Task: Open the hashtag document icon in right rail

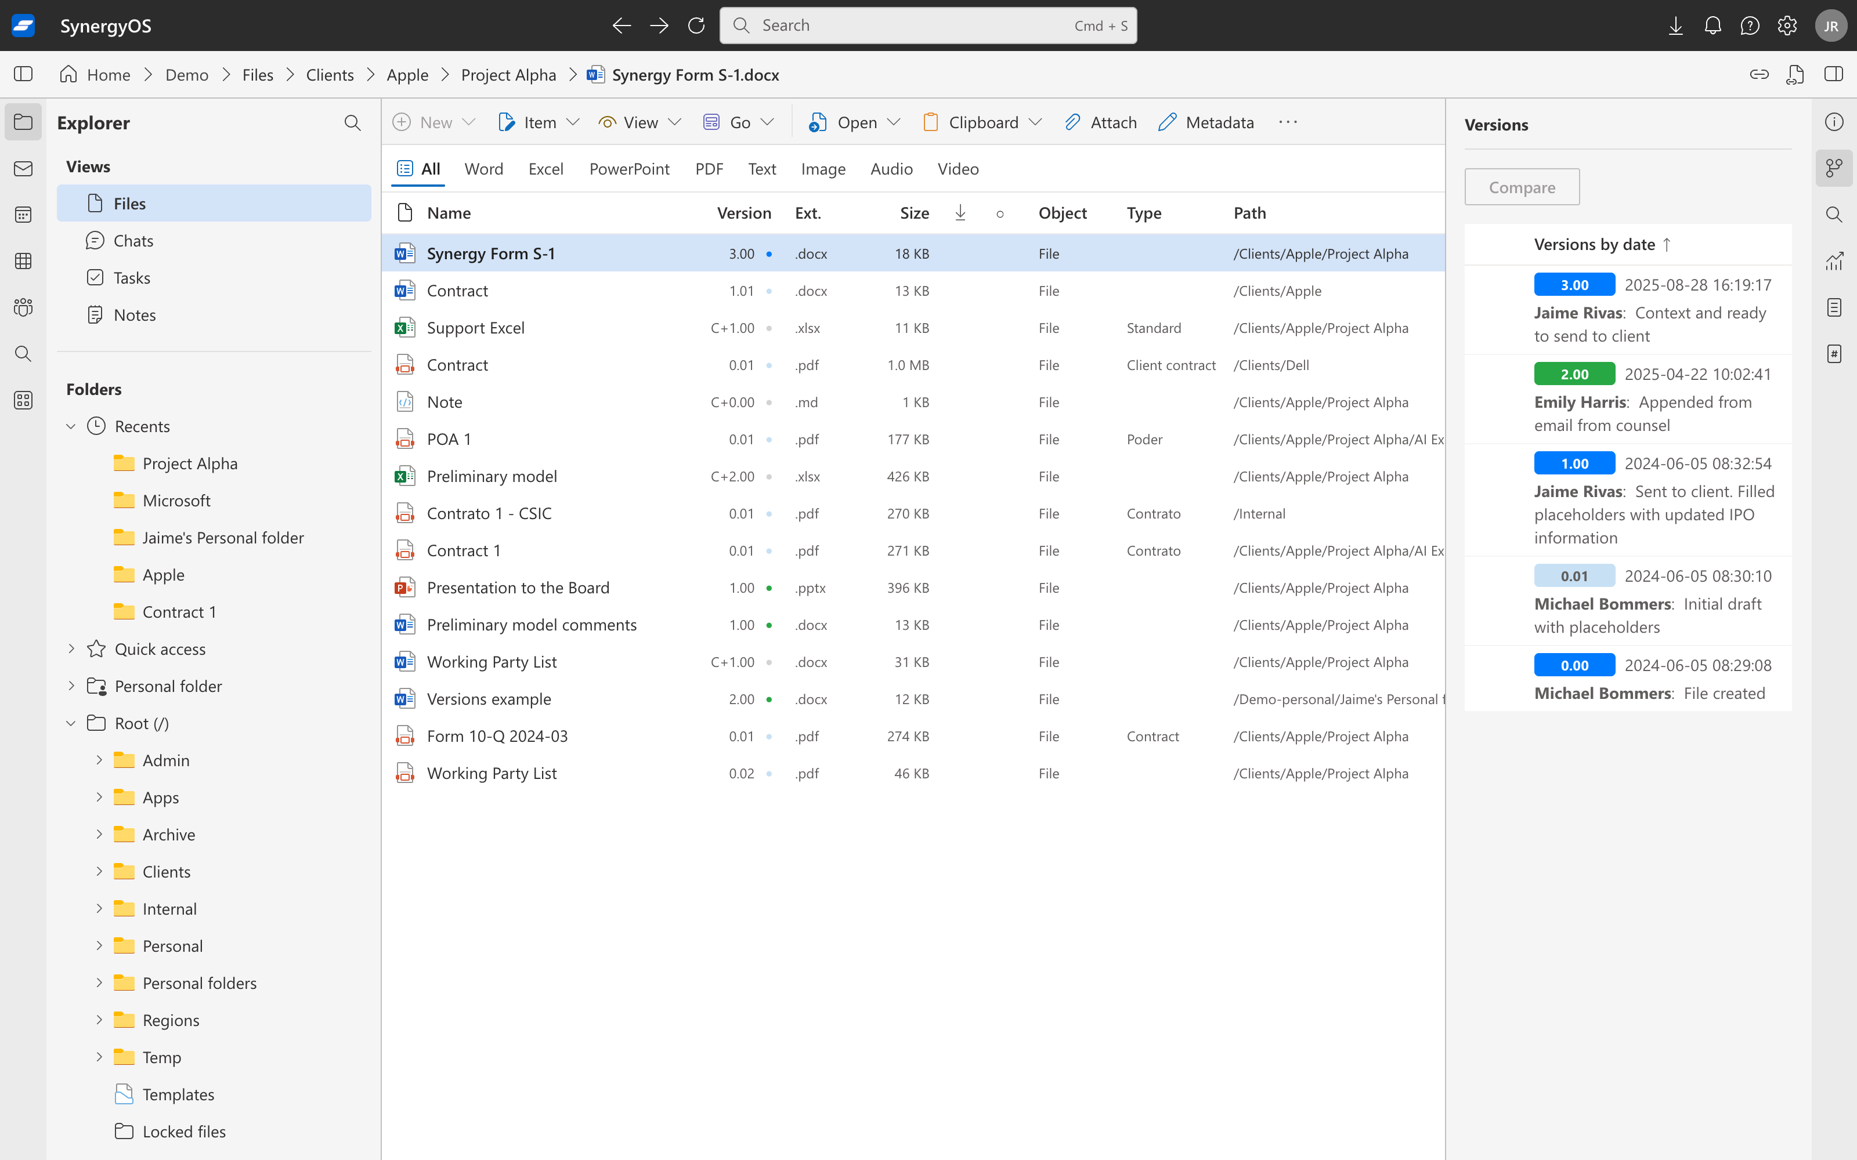Action: pyautogui.click(x=1834, y=354)
